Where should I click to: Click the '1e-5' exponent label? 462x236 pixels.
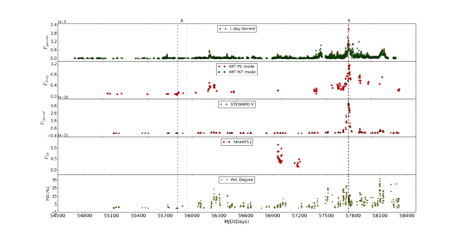[61, 21]
